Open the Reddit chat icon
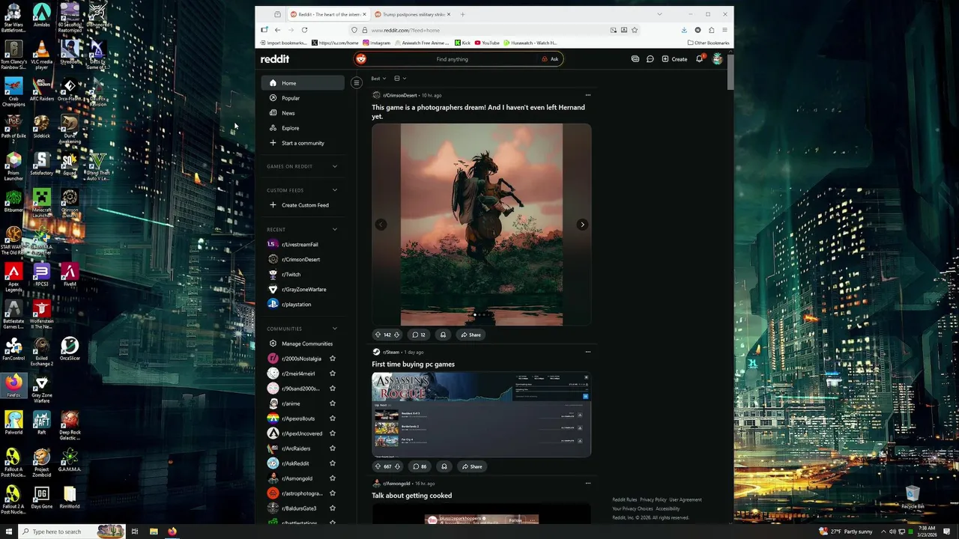The height and width of the screenshot is (539, 959). point(650,59)
